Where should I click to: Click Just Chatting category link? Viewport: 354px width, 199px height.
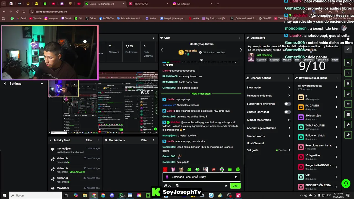click(x=264, y=55)
